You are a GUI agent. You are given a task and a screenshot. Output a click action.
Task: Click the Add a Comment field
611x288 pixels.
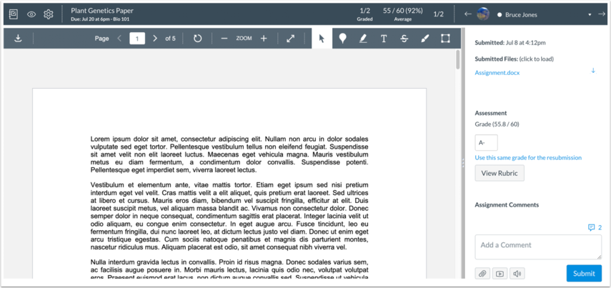pos(537,247)
